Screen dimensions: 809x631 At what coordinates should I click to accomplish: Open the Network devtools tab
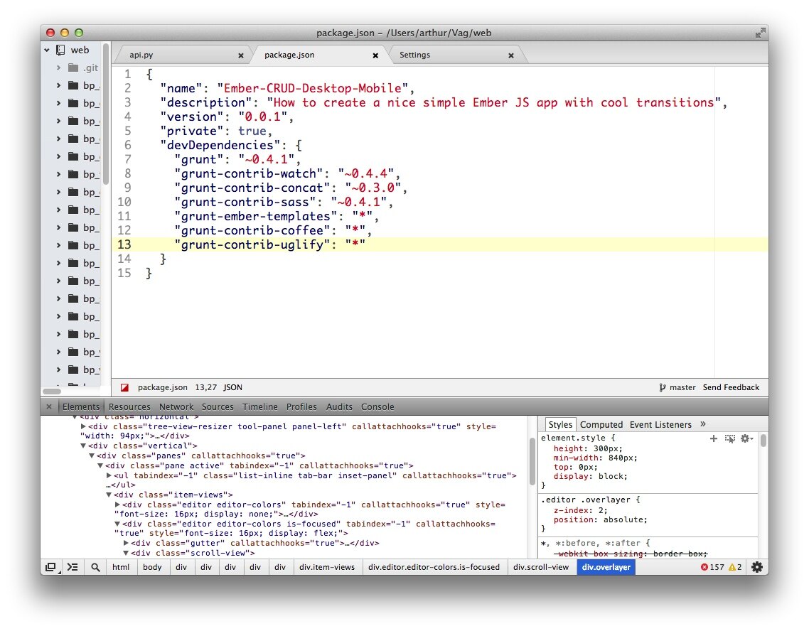point(176,406)
